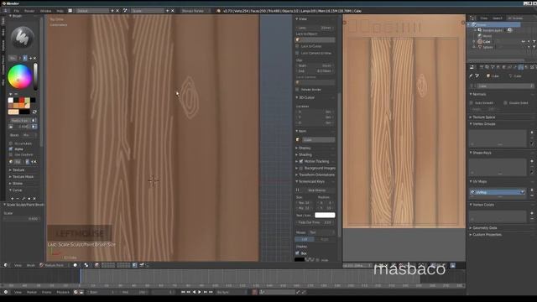Viewport: 537px width, 302px height.
Task: Click the peach foreground color swatch
Action: coord(13,112)
